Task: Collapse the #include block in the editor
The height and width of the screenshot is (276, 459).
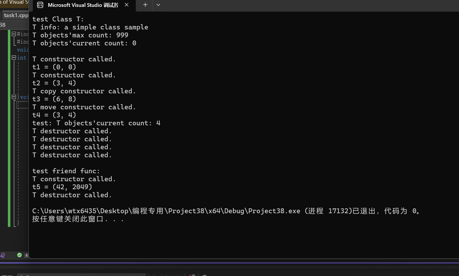Action: [x=13, y=34]
